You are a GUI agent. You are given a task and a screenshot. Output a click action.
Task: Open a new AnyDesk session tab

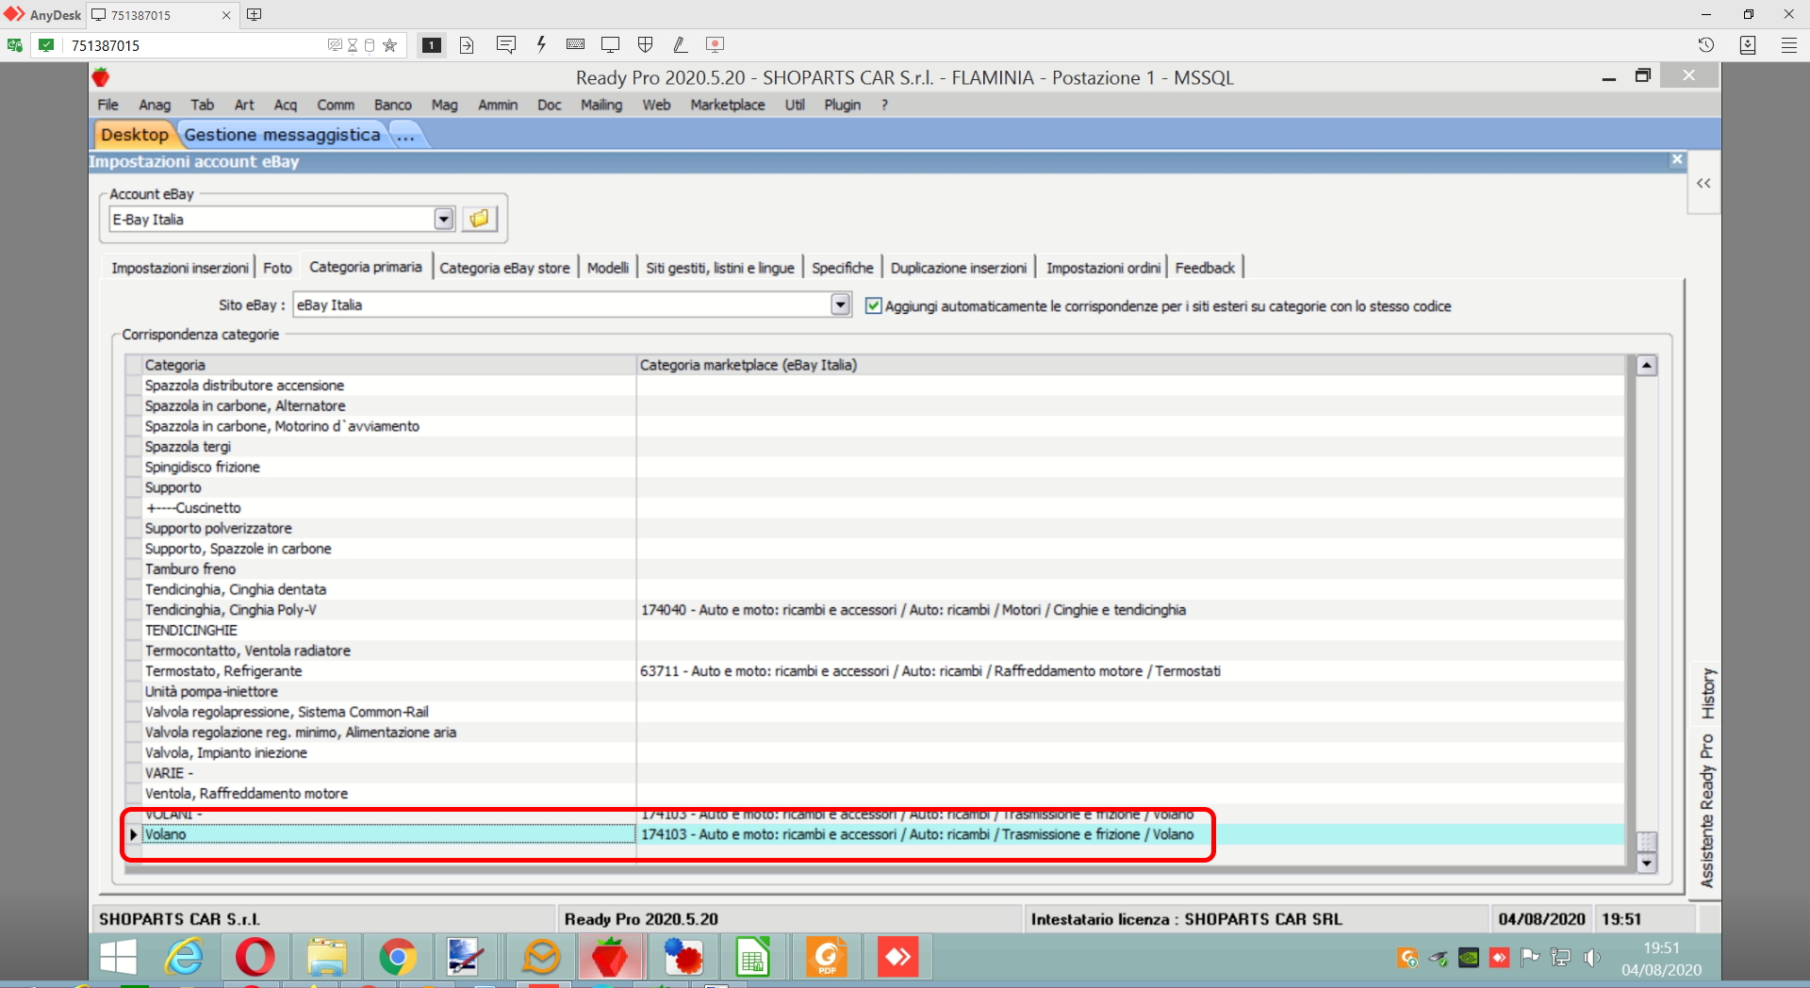click(255, 14)
